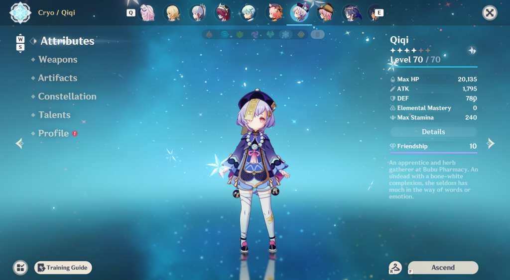Viewport: 510px width, 280px height.
Task: Click the ATK 1,795 stat row
Action: [434, 89]
